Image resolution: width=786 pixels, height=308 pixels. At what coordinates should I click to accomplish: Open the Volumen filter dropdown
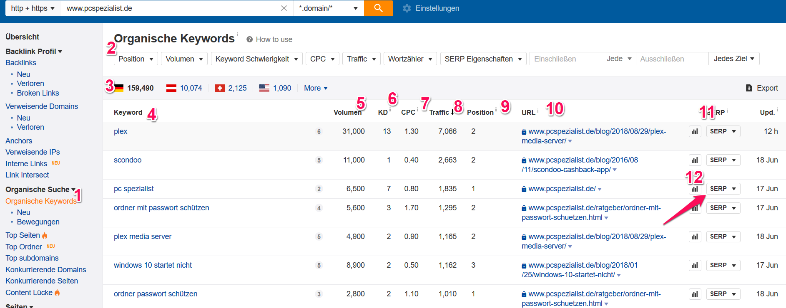click(184, 59)
